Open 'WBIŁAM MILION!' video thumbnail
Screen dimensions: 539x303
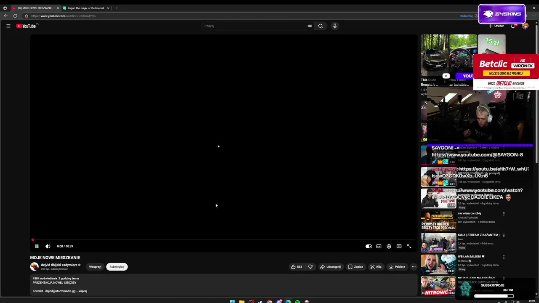tap(438, 265)
